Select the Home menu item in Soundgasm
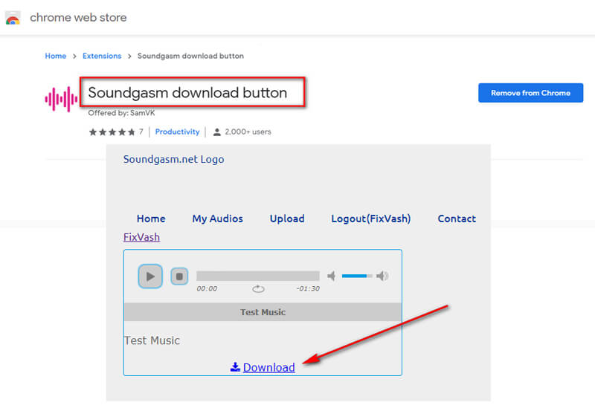 pyautogui.click(x=151, y=218)
